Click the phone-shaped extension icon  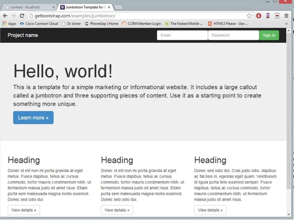pyautogui.click(x=268, y=16)
